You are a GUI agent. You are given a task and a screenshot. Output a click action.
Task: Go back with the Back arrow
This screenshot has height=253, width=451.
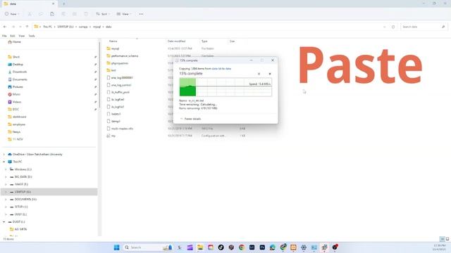click(x=5, y=27)
